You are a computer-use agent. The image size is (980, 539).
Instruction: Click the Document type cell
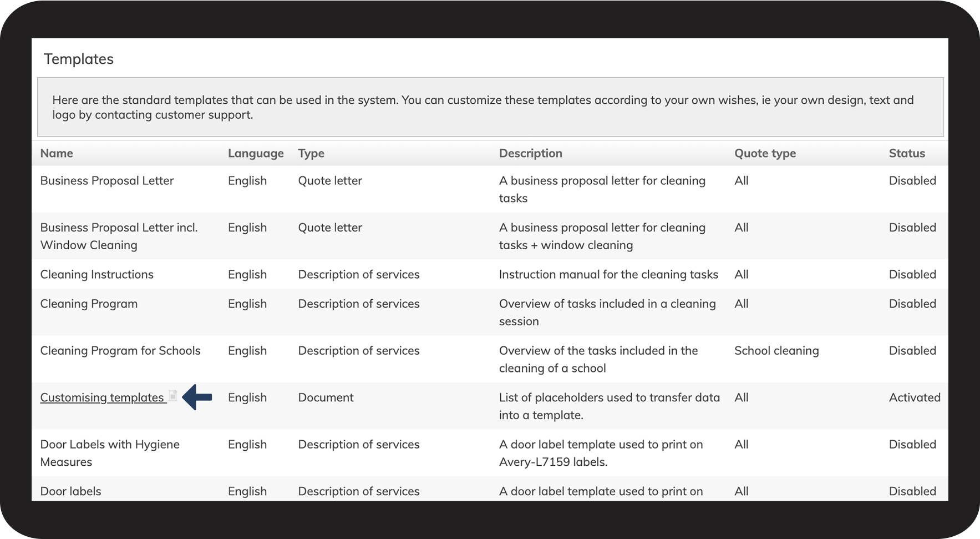[326, 398]
